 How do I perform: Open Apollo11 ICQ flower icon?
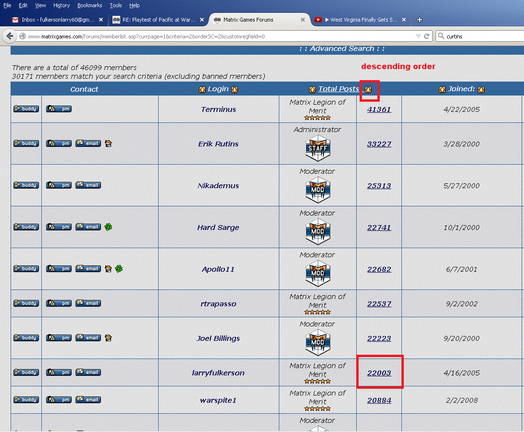click(x=119, y=268)
